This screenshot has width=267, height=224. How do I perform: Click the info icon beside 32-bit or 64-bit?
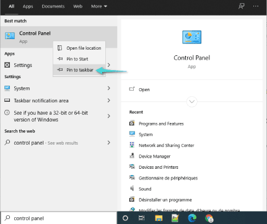click(7, 112)
